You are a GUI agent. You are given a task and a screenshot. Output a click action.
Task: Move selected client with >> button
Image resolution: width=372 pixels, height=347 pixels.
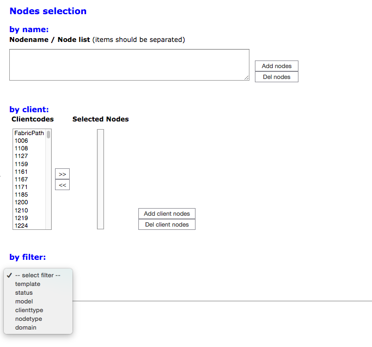[62, 174]
